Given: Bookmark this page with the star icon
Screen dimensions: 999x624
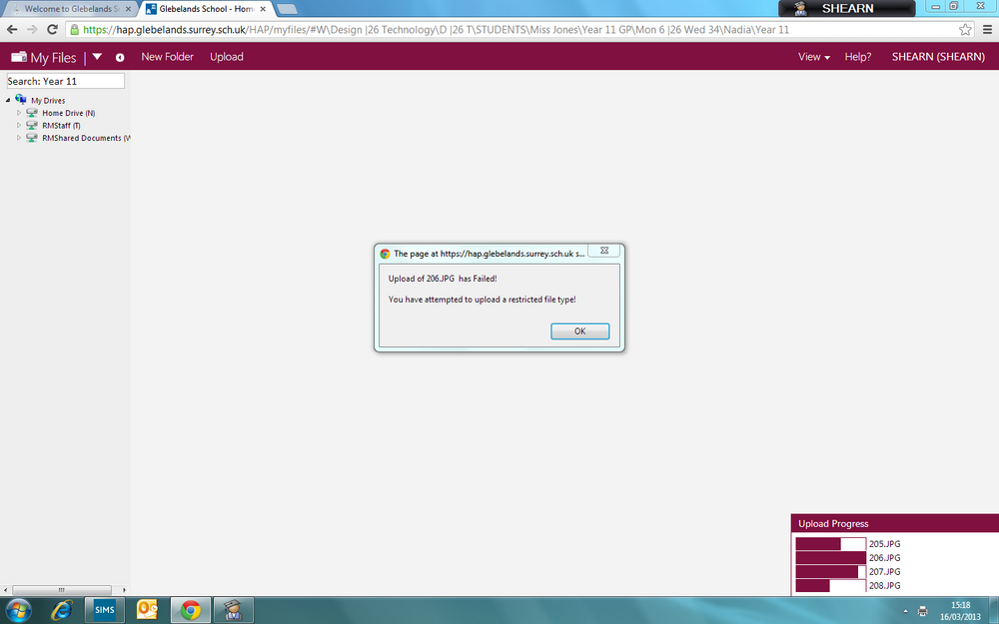Looking at the screenshot, I should point(965,29).
